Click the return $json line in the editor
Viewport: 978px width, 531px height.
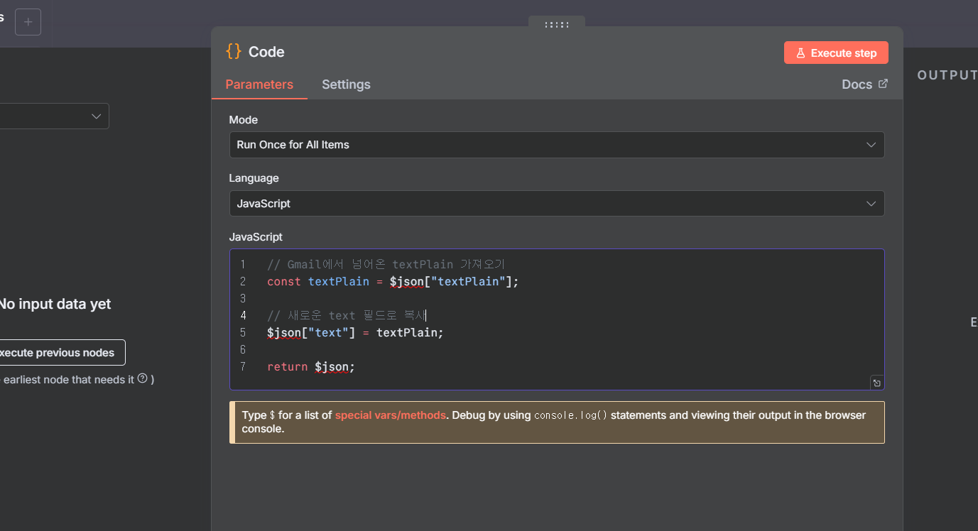(310, 367)
